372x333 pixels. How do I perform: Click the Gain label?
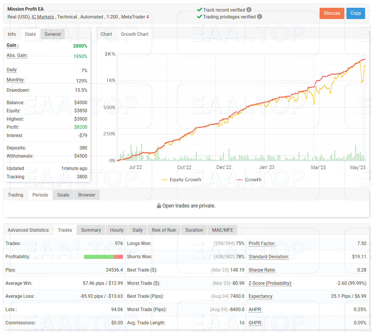(13, 45)
